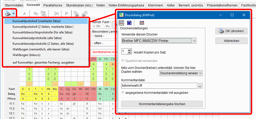This screenshot has width=256, height=119.
Task: Click the Abbrechen button
Action: click(x=231, y=41)
